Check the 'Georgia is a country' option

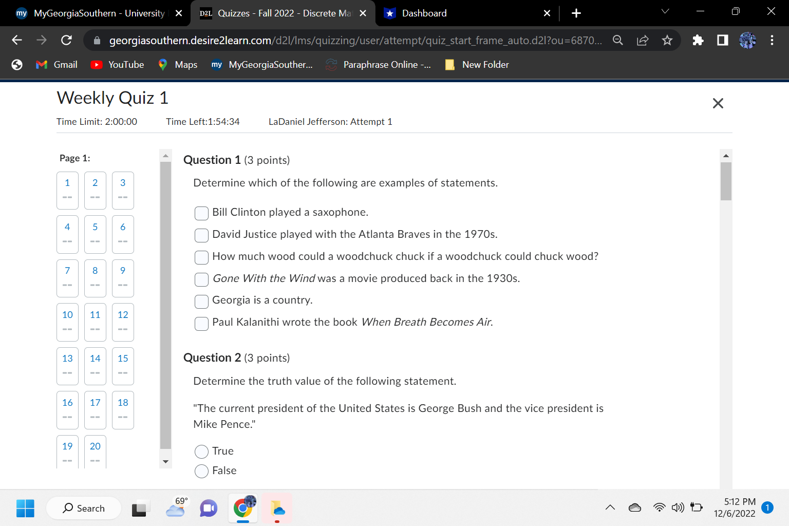tap(201, 302)
